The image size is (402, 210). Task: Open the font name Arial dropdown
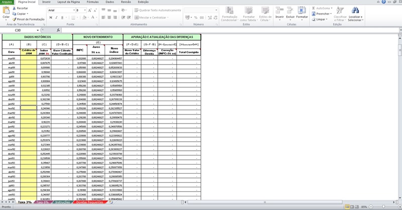point(74,10)
